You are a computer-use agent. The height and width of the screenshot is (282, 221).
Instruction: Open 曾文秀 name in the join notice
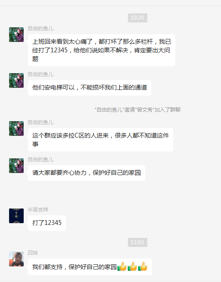[145, 109]
